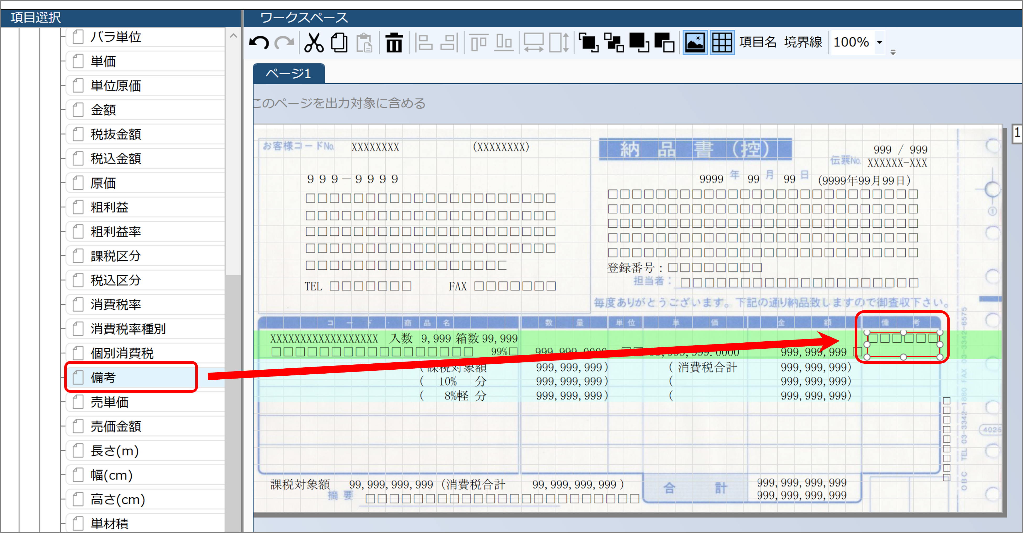The image size is (1023, 533).
Task: Cut selection with the scissors icon
Action: (314, 42)
